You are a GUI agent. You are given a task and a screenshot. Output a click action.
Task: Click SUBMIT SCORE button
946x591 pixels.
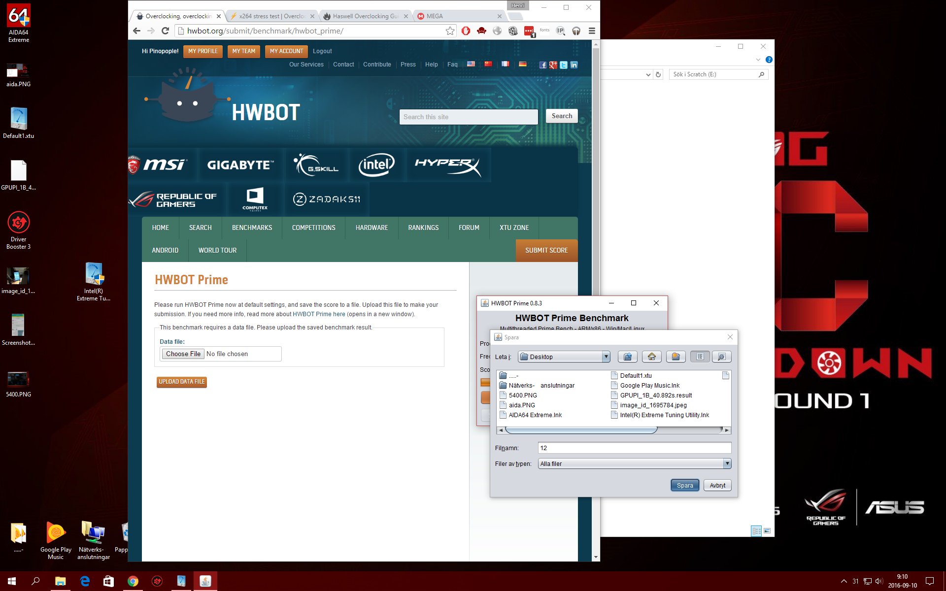click(x=546, y=250)
